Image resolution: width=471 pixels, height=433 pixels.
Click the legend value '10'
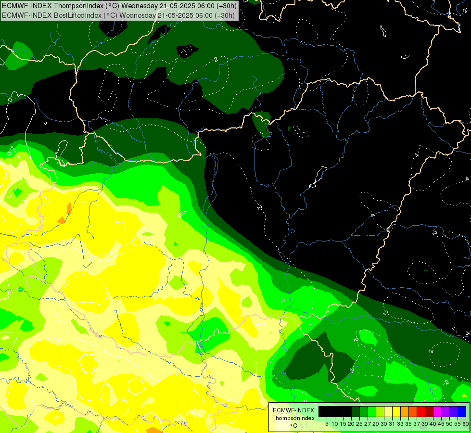pyautogui.click(x=335, y=424)
